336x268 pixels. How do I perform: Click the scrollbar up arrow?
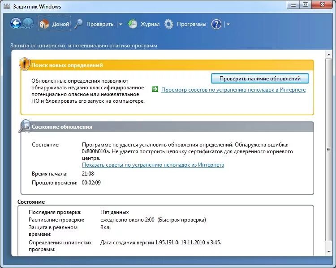click(329, 55)
